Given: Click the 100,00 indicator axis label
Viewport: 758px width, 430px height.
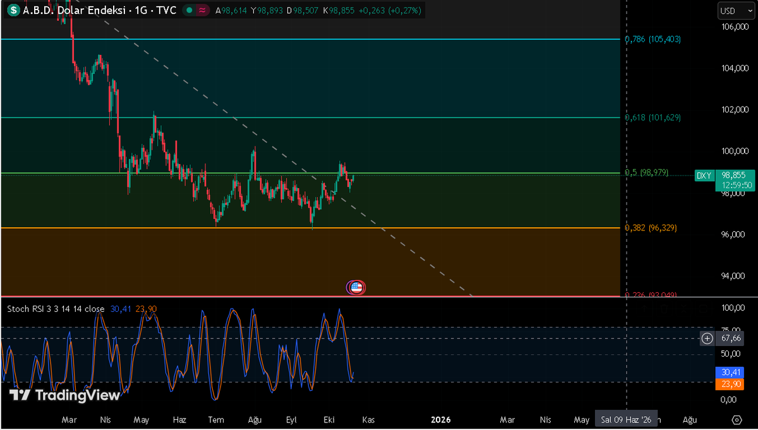Looking at the screenshot, I should (732, 308).
